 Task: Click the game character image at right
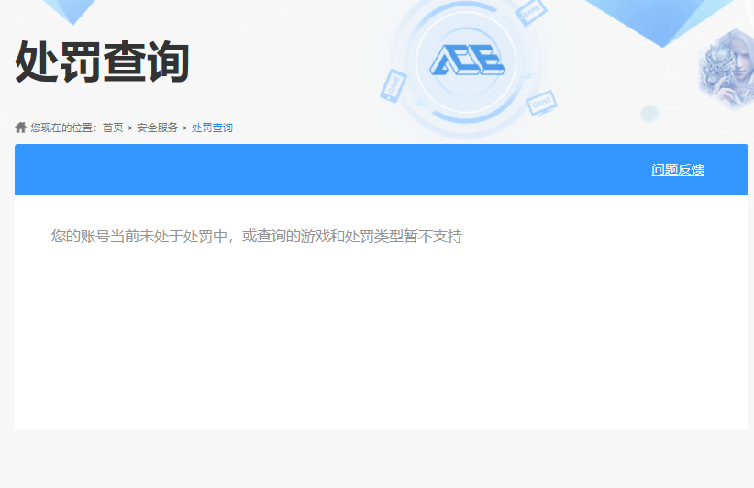click(726, 70)
